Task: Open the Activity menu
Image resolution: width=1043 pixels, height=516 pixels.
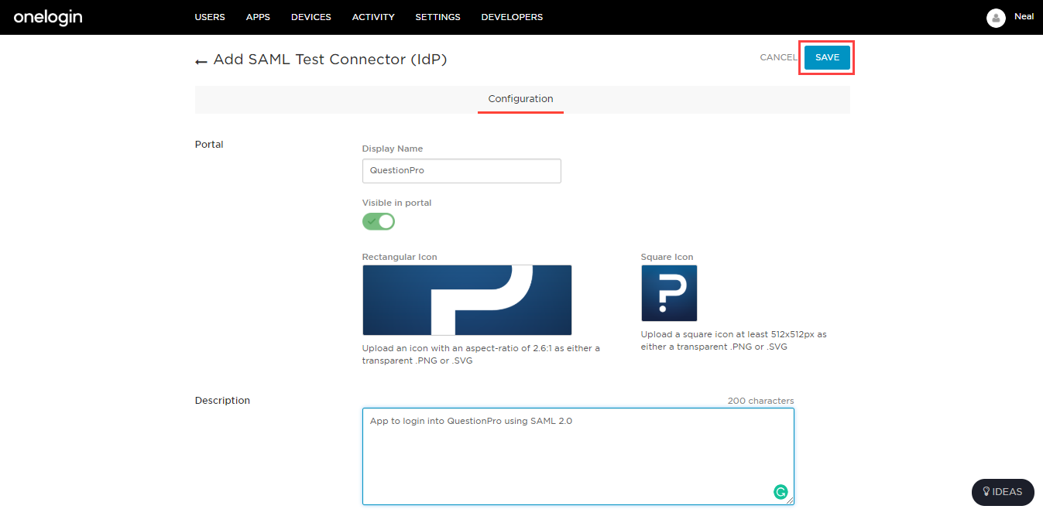Action: [x=373, y=17]
